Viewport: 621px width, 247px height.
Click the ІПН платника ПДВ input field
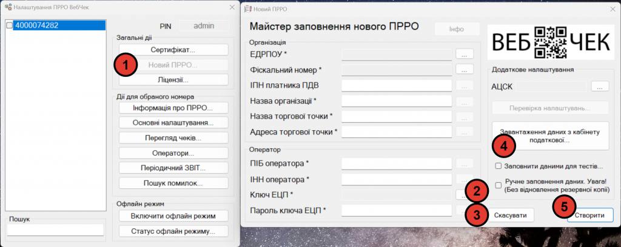coord(397,85)
